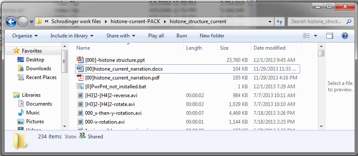Screen dimensions: 358x156
Task: Open Music library
Action: [33, 113]
